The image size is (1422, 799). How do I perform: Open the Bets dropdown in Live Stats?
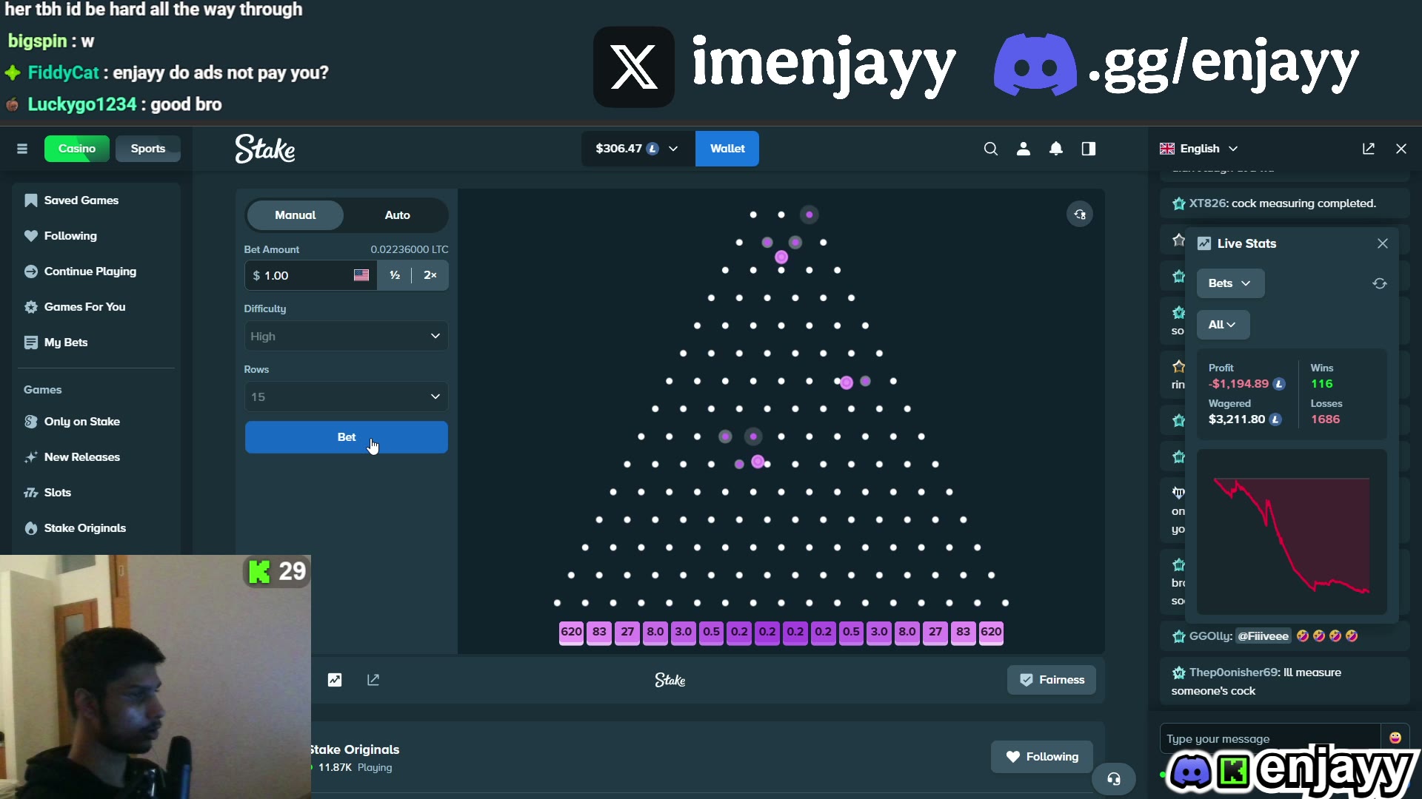coord(1230,283)
